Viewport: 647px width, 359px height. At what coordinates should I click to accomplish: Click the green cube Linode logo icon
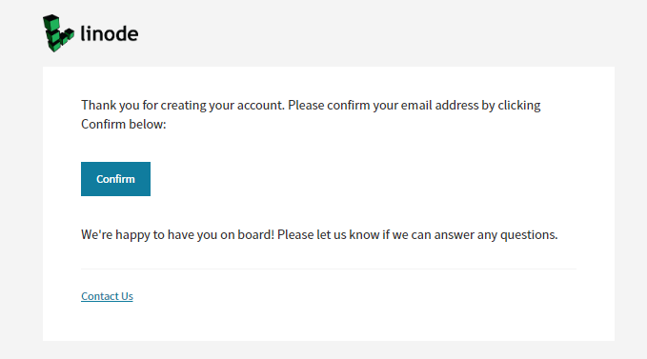point(58,33)
